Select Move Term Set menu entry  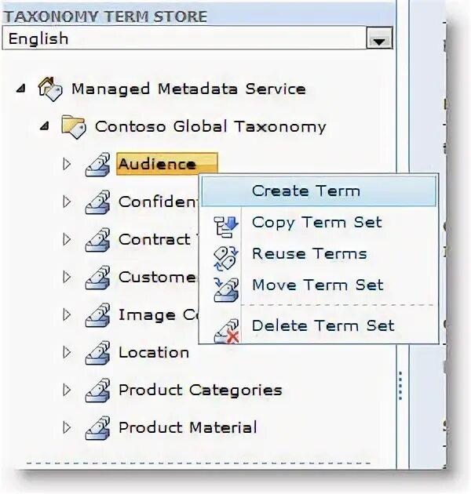pos(319,285)
